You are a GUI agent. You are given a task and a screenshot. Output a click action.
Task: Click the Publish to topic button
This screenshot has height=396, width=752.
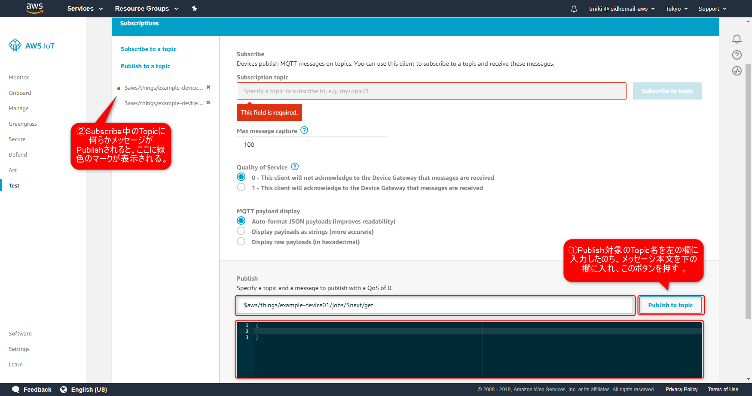coord(670,305)
